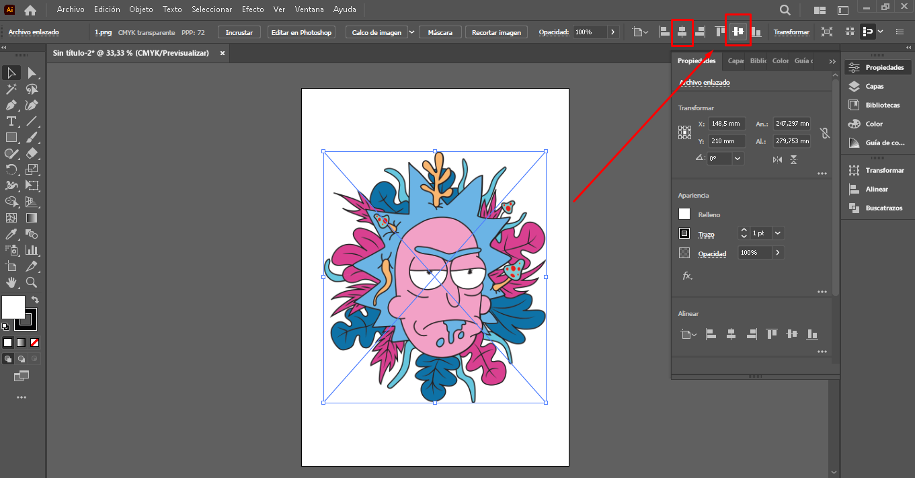The width and height of the screenshot is (915, 478).
Task: Open the Objeto menu
Action: pos(141,9)
